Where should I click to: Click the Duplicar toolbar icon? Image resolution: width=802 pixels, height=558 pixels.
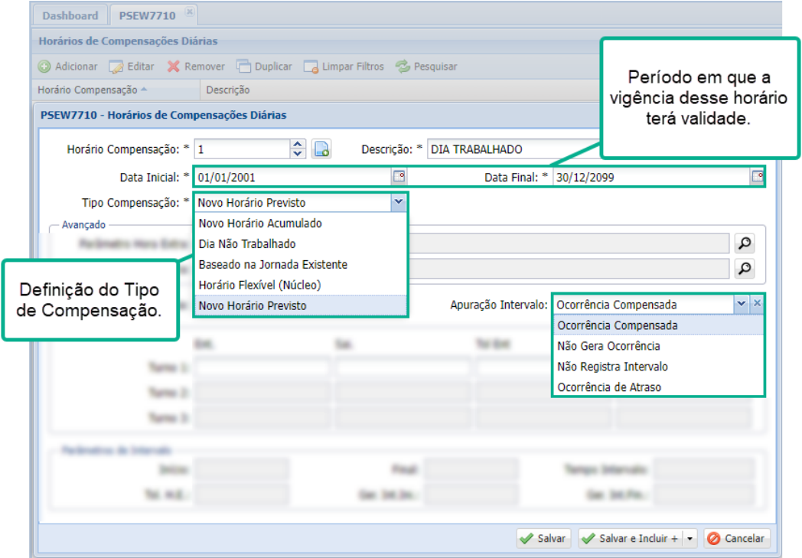coord(243,67)
